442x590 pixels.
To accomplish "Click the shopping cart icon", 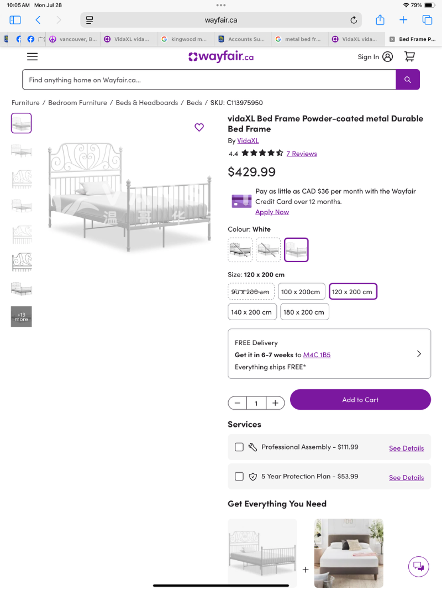I will [409, 56].
